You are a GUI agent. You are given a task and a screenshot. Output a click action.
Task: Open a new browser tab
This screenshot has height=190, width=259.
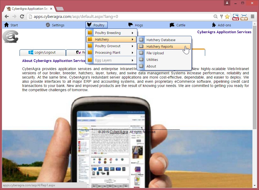pos(60,9)
